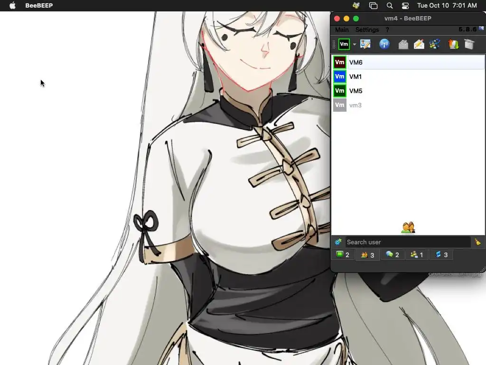The image size is (486, 365).
Task: Select offline user vm3 in the list
Action: click(409, 105)
